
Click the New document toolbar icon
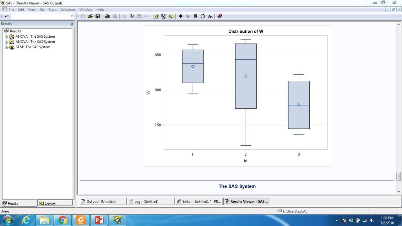[83, 16]
